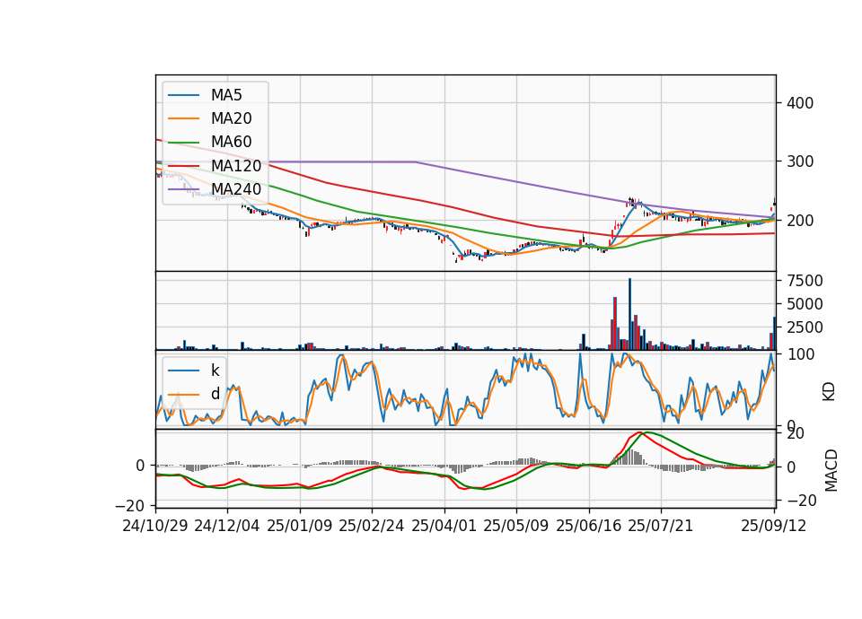
Task: Click the 24/10/29 date label
Action: coord(155,526)
